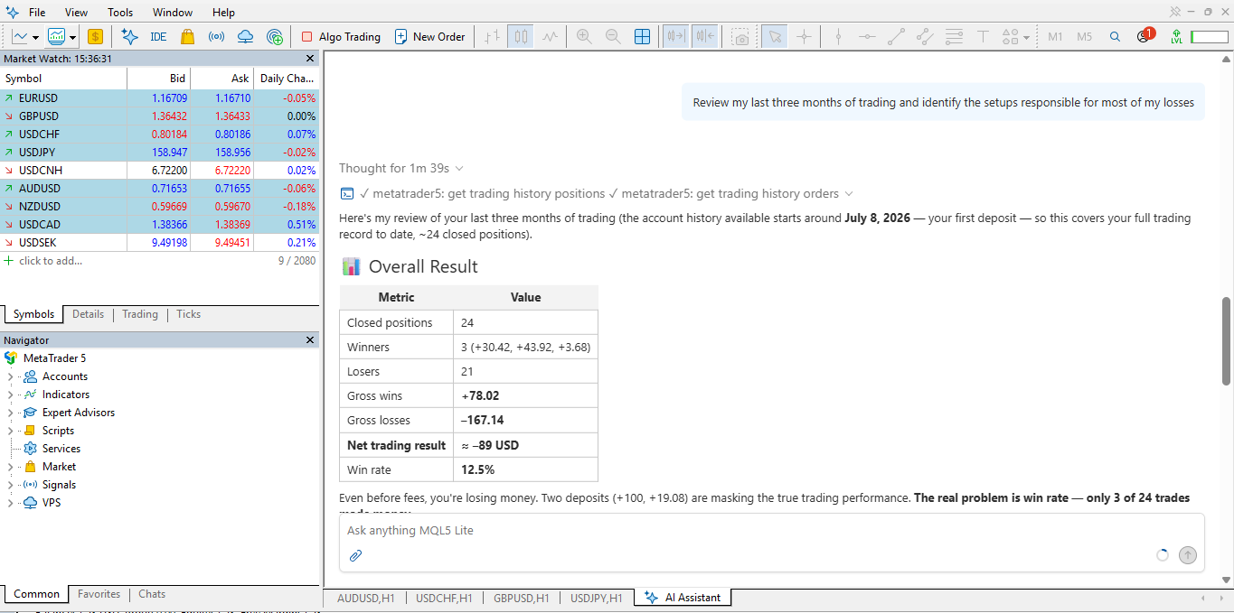Open the chart type dropdown arrow
Image resolution: width=1234 pixels, height=613 pixels.
click(x=35, y=37)
